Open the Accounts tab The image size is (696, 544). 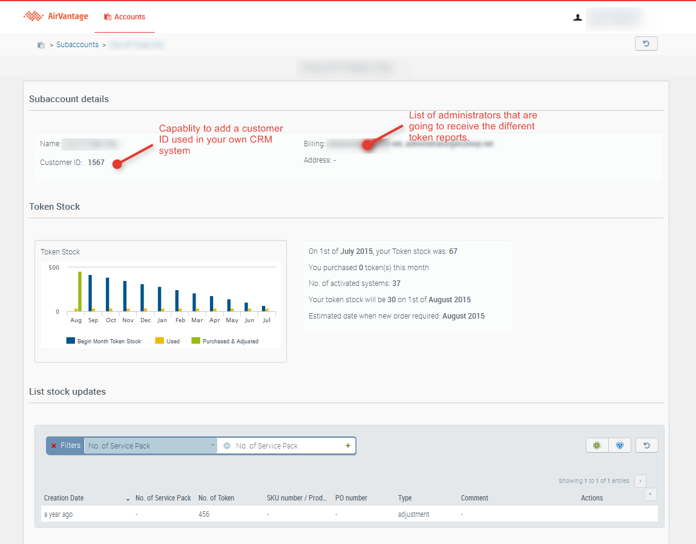[x=125, y=17]
